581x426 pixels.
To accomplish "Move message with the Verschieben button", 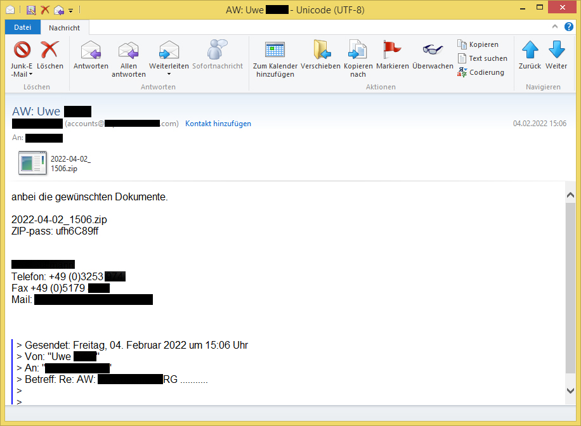I will [x=320, y=56].
